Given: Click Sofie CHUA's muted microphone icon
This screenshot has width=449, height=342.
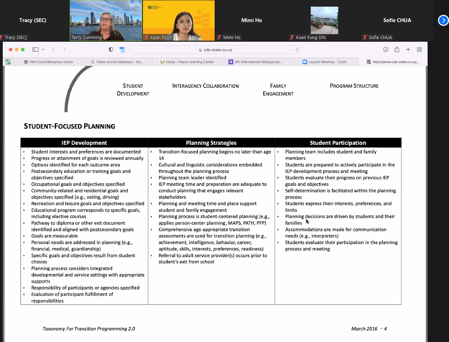Looking at the screenshot, I should [365, 37].
